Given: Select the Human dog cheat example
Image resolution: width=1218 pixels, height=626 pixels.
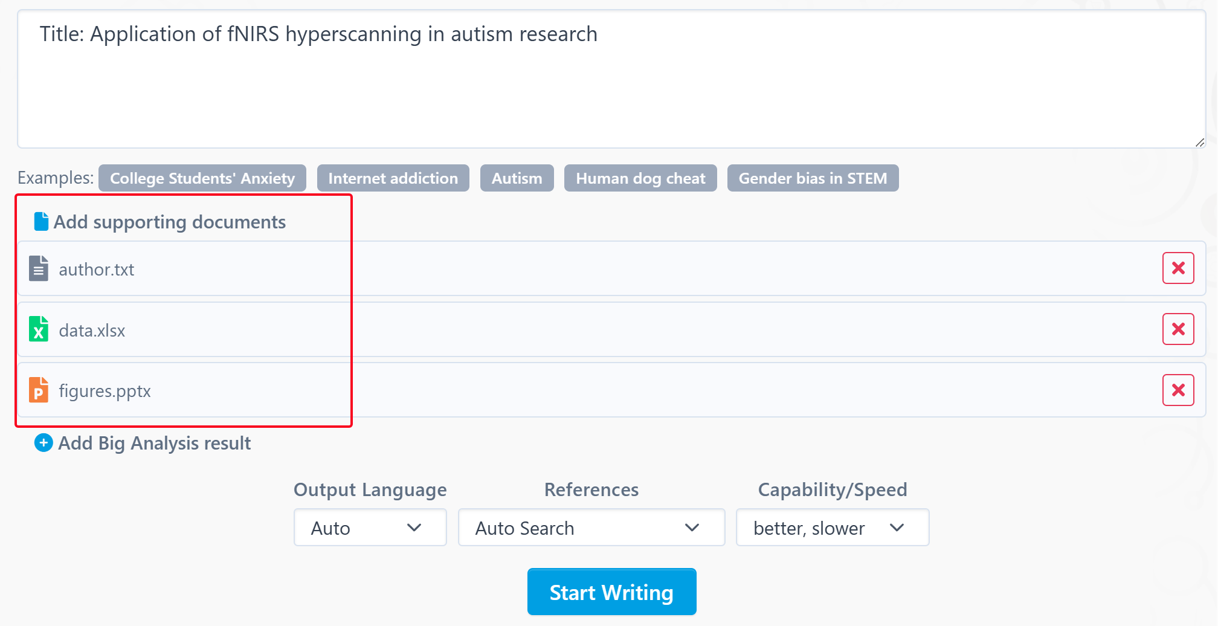Looking at the screenshot, I should point(640,178).
